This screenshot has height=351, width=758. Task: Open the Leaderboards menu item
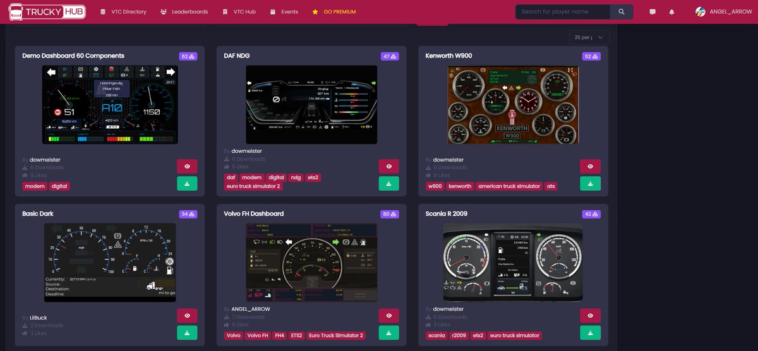[184, 12]
